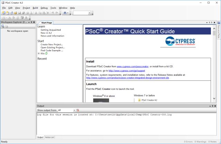
Task: Open the File menu
Action: point(4,8)
